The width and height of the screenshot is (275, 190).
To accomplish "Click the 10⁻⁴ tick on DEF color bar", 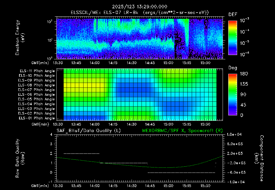I will [244, 31].
